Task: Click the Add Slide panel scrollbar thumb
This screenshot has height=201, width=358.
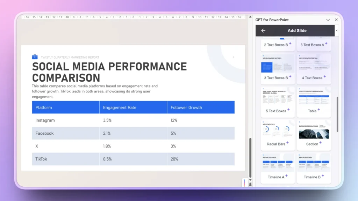Action: pyautogui.click(x=337, y=114)
